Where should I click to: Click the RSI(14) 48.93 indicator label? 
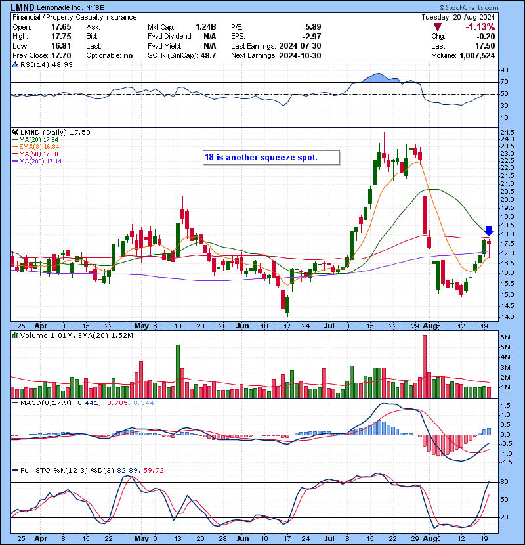[46, 64]
